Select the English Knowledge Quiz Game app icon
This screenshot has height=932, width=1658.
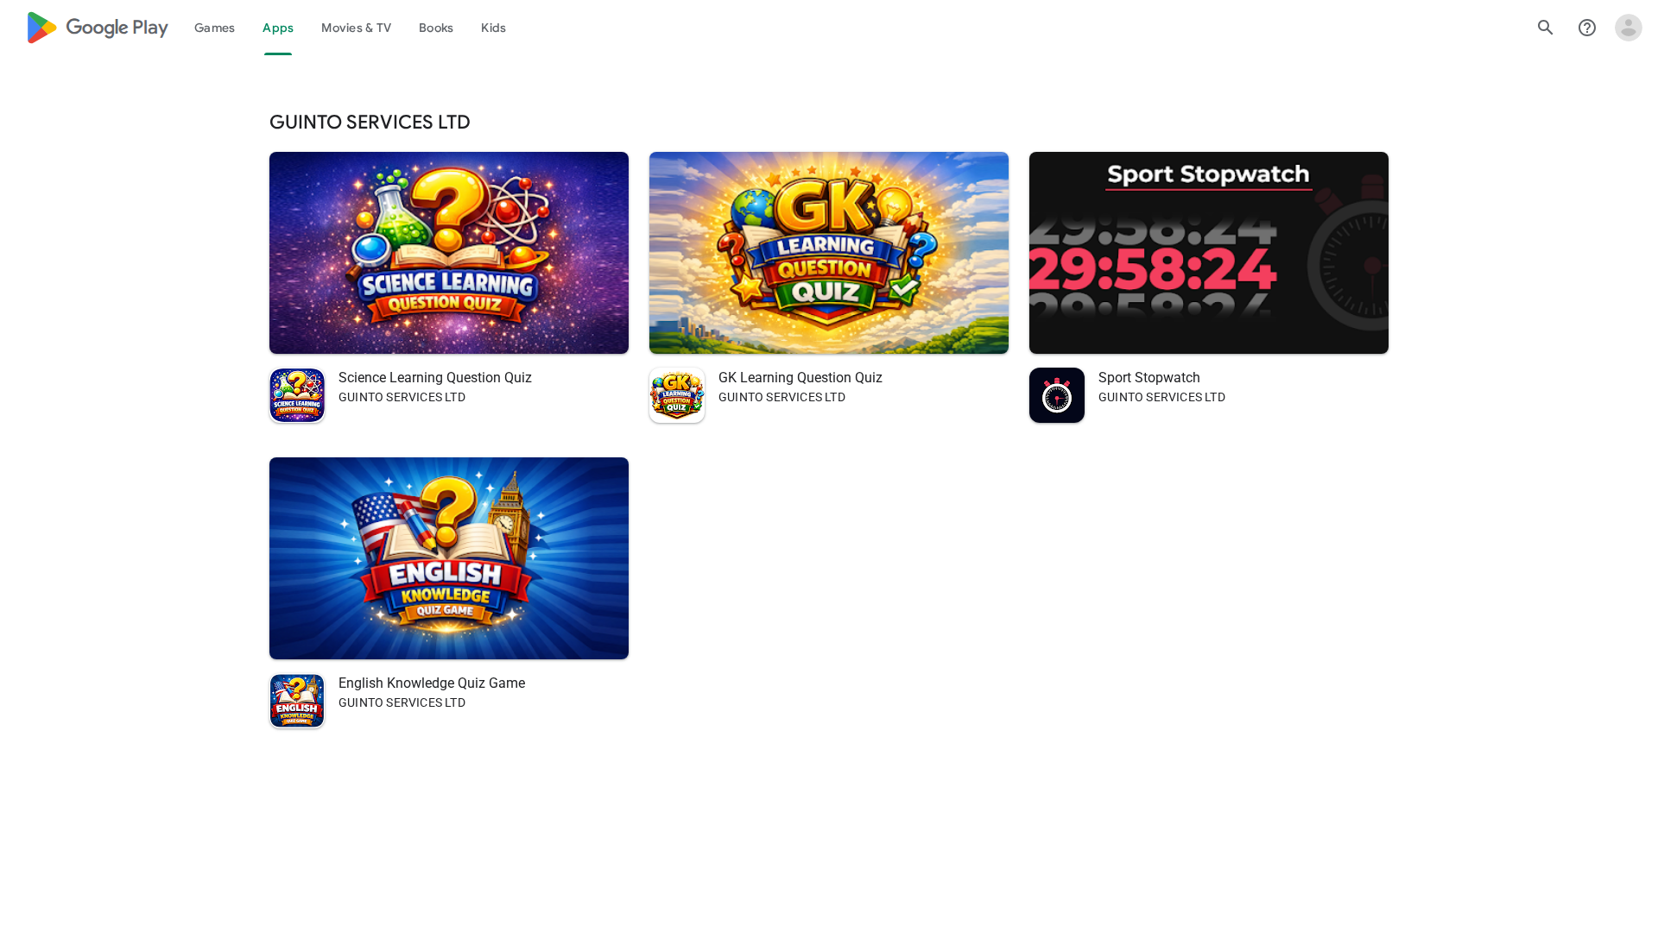(x=296, y=700)
